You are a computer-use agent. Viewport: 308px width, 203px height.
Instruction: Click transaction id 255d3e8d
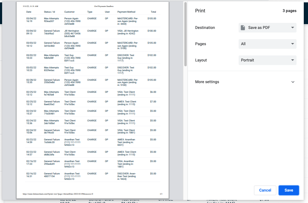tap(49, 83)
